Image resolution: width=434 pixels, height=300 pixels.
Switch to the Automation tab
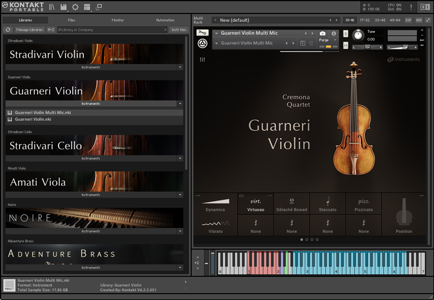point(165,20)
